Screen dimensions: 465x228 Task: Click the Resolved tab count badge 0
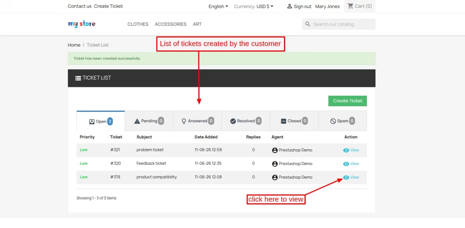[258, 121]
